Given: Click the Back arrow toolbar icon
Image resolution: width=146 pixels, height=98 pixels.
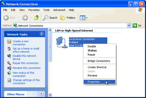Looking at the screenshot, I should (6, 18).
